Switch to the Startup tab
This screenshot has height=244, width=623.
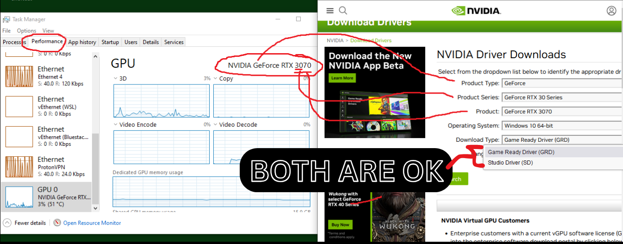tap(110, 42)
